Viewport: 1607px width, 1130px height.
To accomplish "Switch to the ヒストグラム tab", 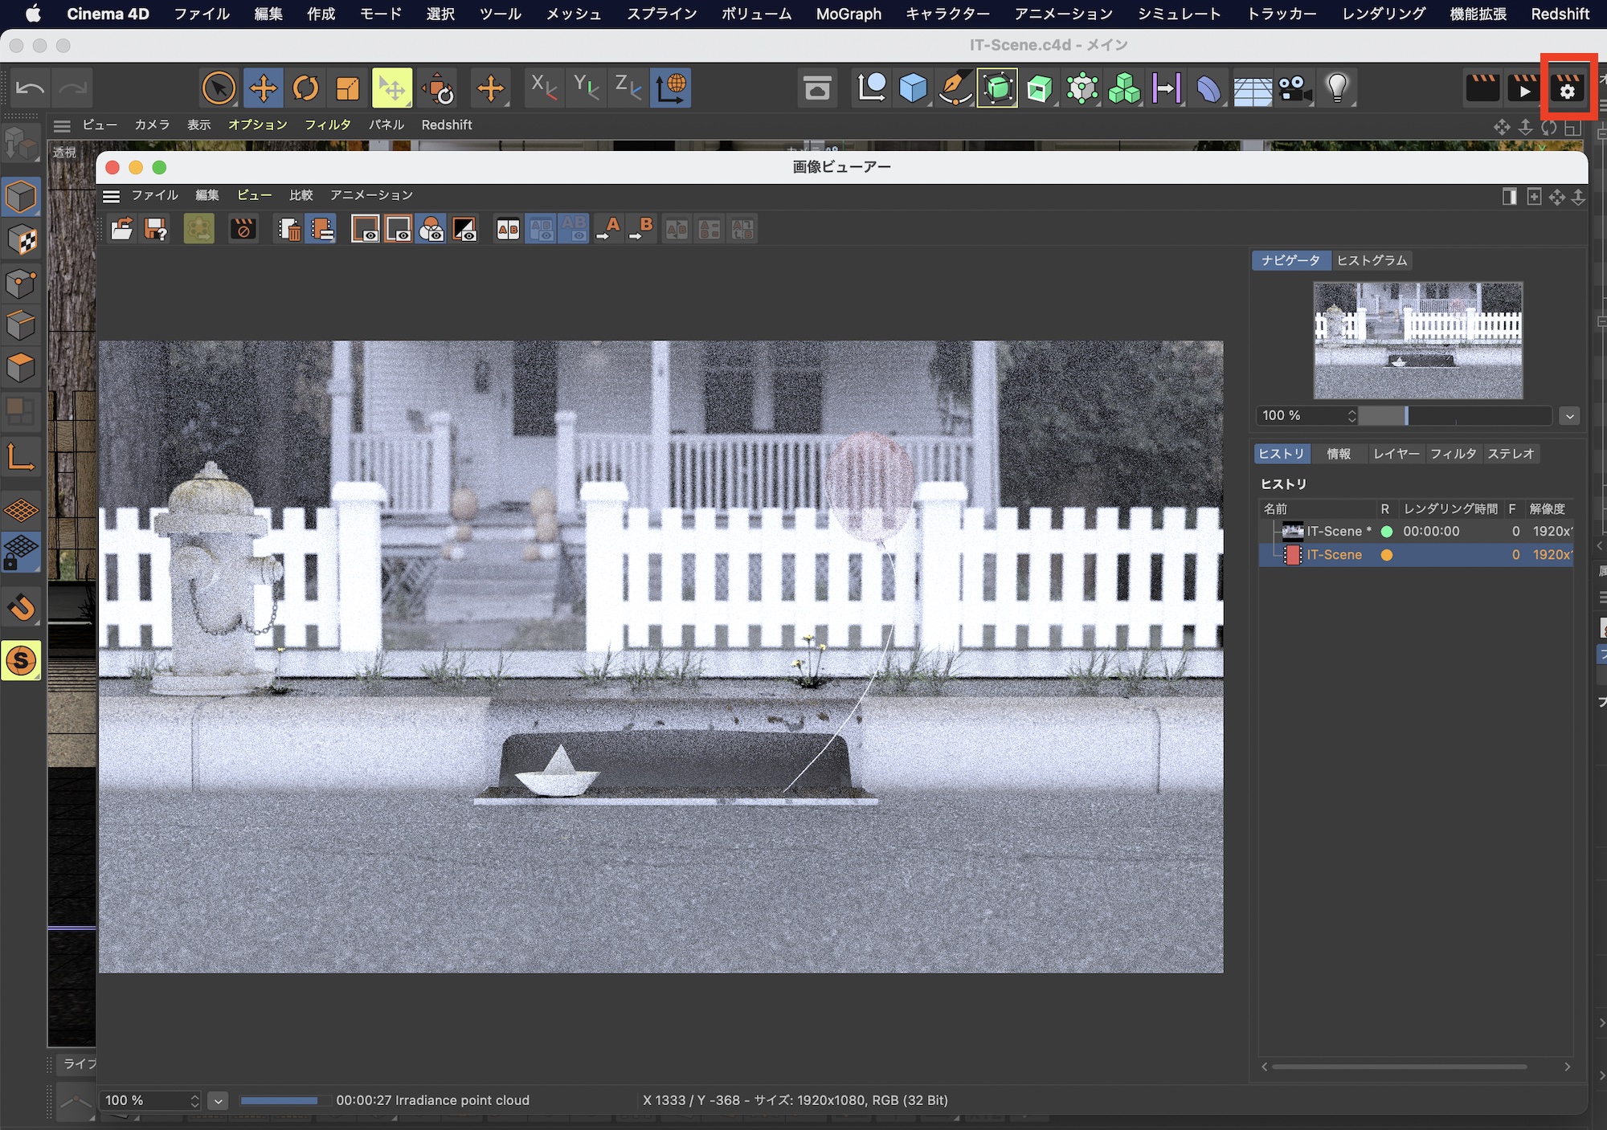I will pos(1372,260).
